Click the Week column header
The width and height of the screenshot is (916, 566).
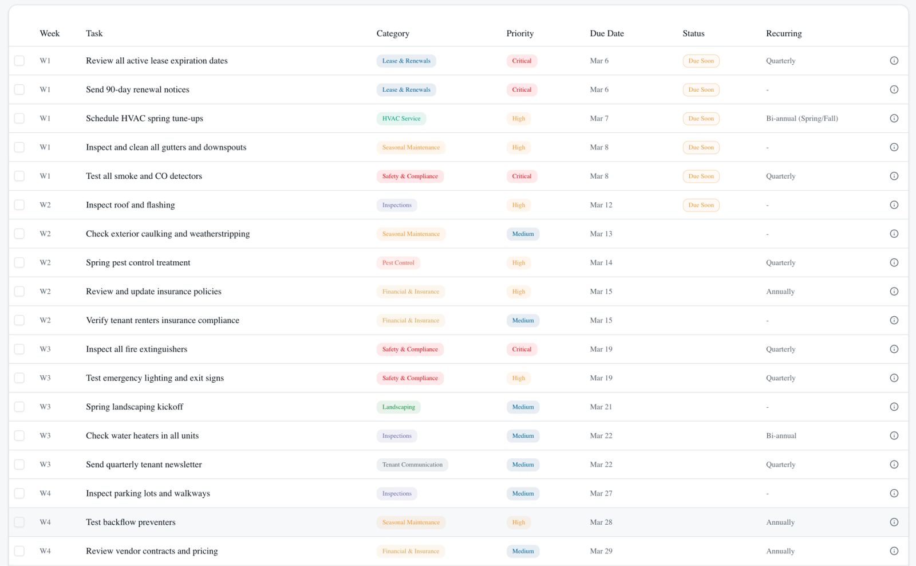[x=50, y=33]
